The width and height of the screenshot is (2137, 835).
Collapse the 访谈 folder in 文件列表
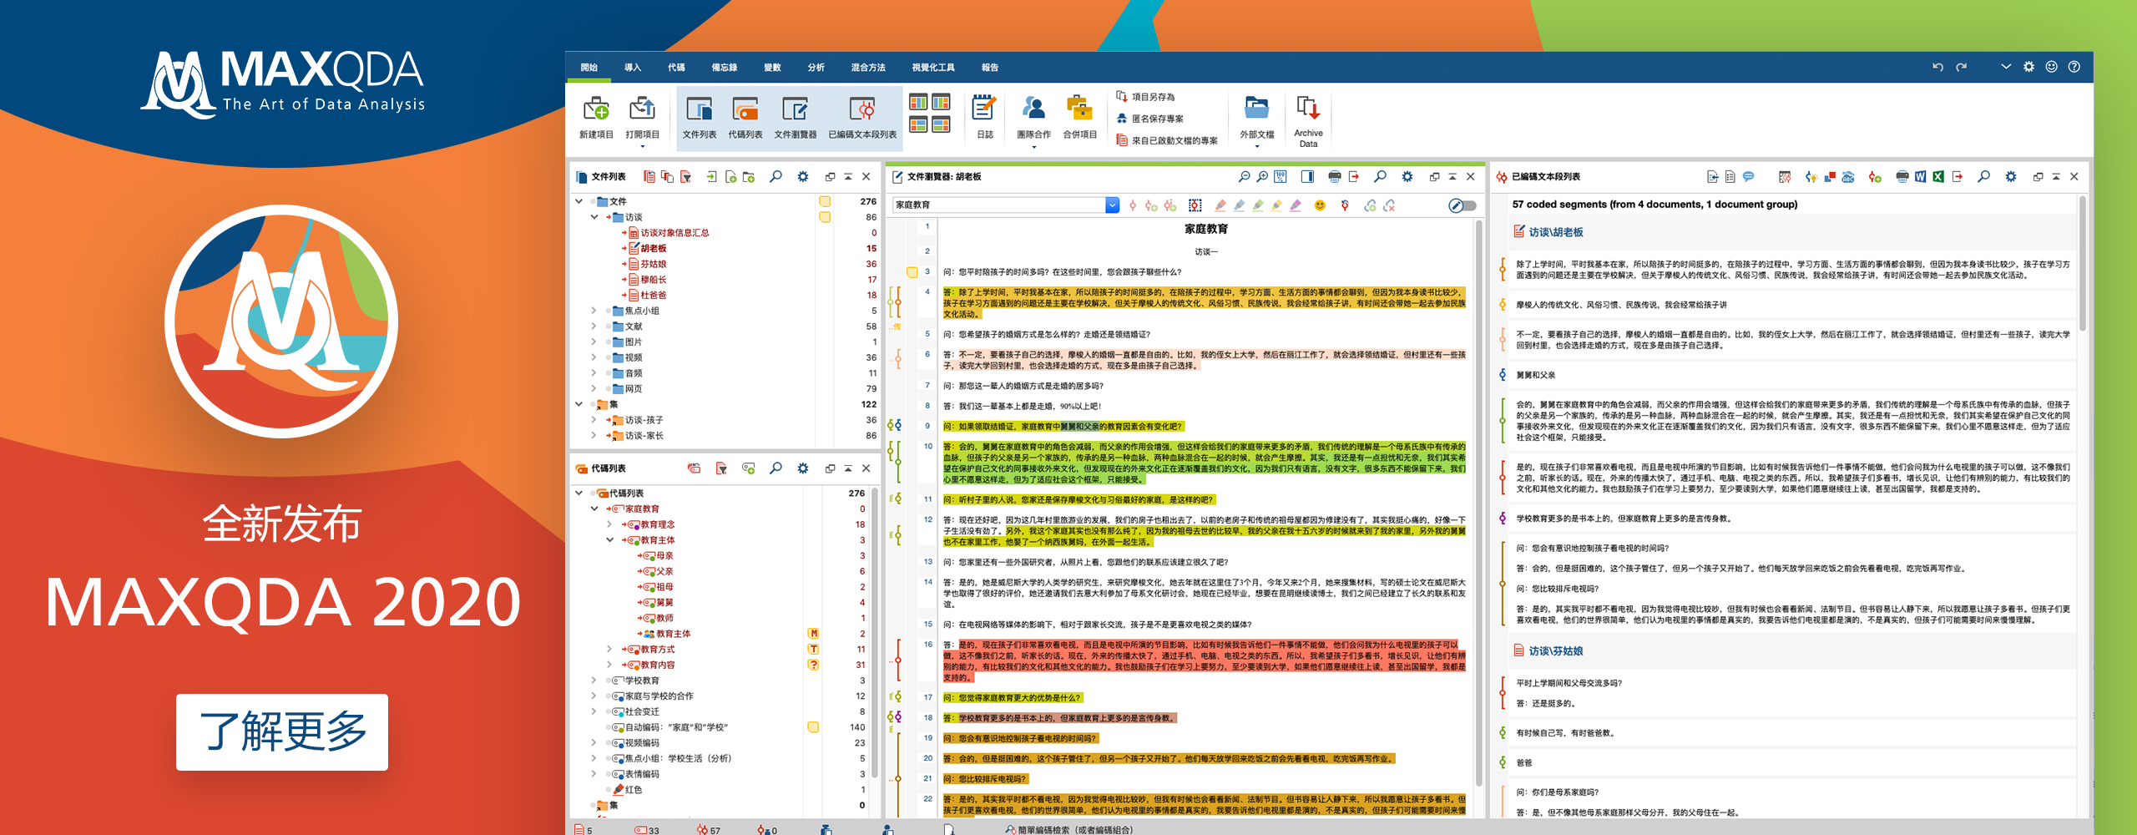[x=594, y=217]
